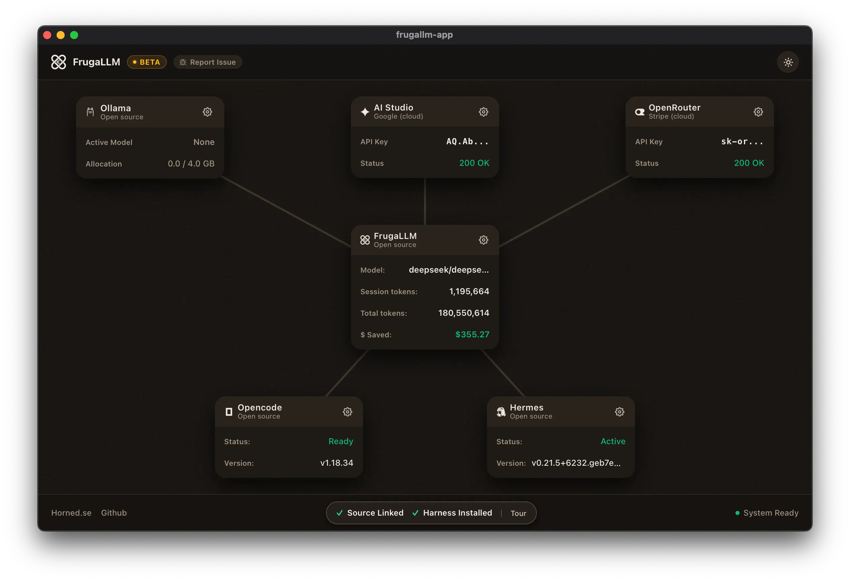Click the FrugaLLM header title text
Viewport: 850px width, 581px height.
(x=97, y=62)
